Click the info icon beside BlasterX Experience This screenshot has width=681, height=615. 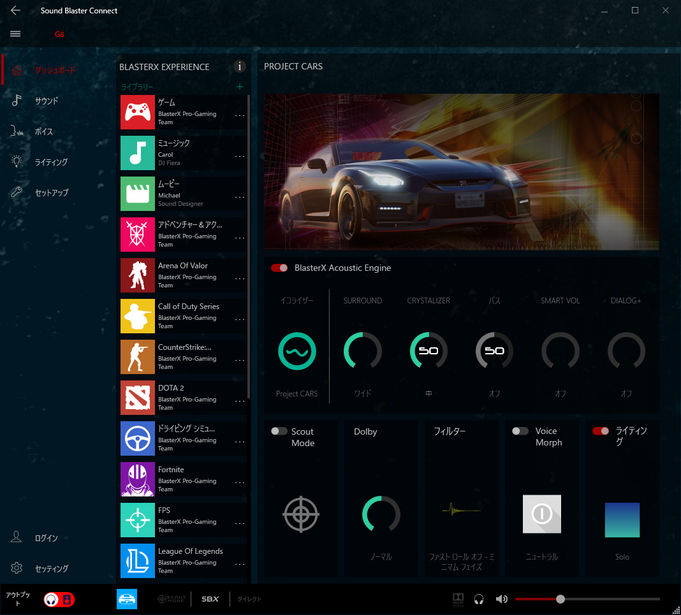pyautogui.click(x=240, y=66)
